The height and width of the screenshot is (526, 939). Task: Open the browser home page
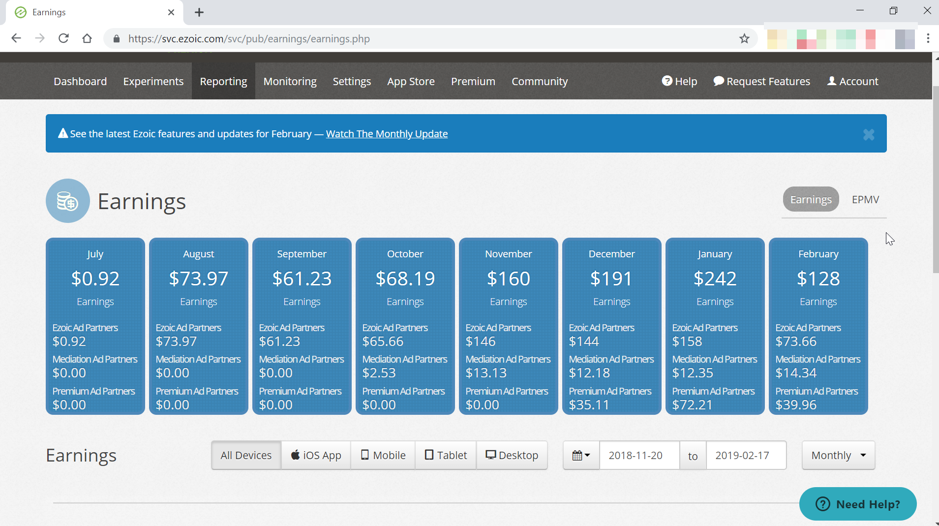coord(87,38)
